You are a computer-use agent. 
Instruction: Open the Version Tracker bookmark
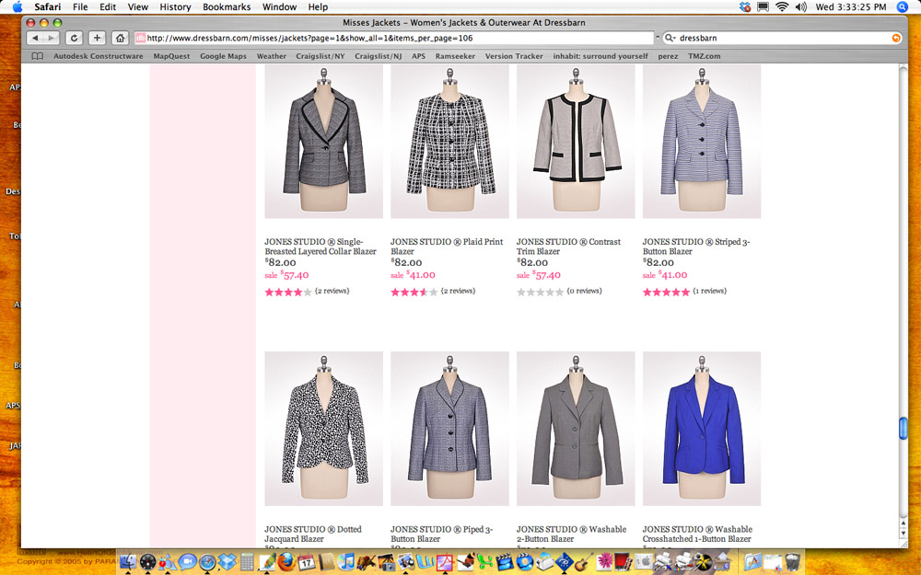(514, 56)
